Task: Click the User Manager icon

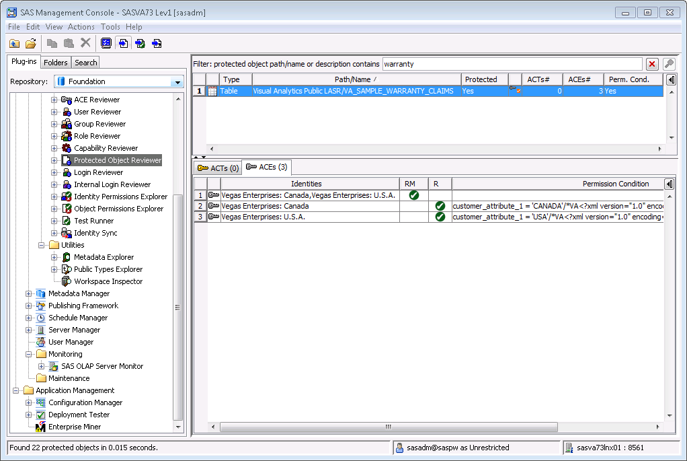Action: (41, 342)
